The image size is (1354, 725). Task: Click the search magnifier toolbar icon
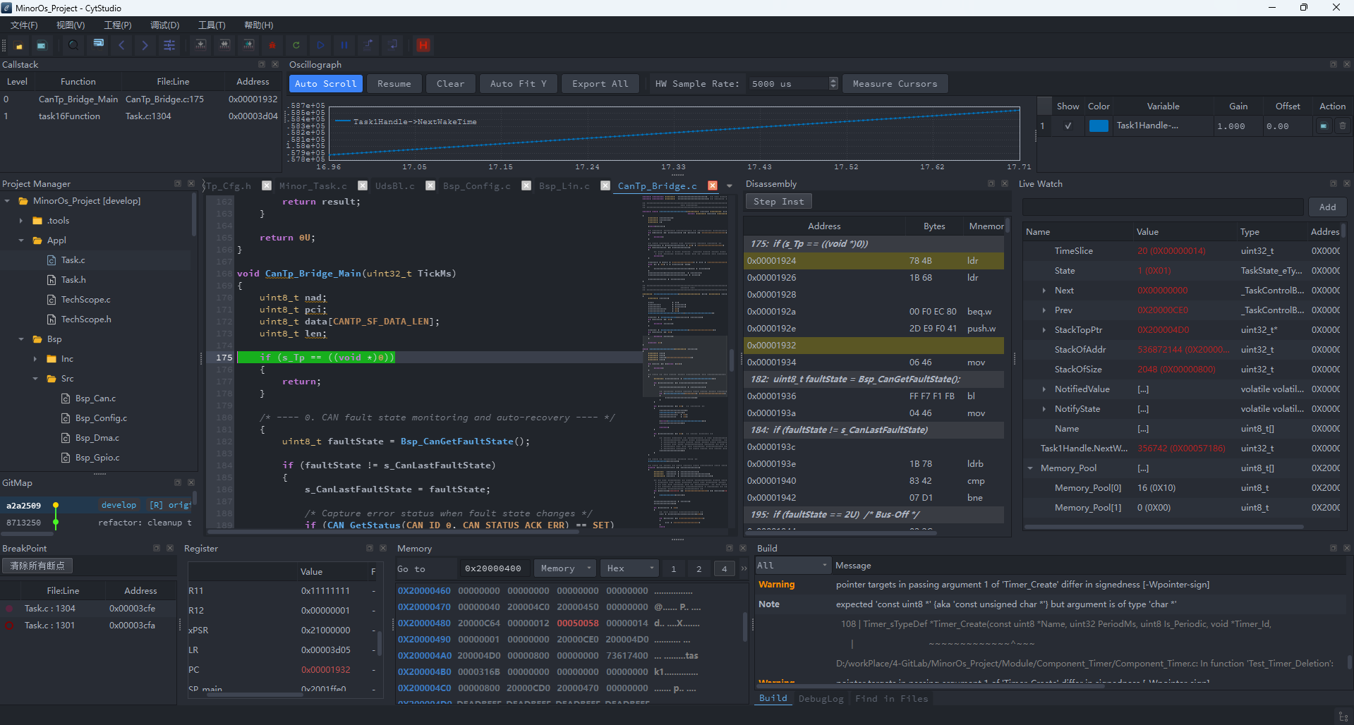coord(73,45)
